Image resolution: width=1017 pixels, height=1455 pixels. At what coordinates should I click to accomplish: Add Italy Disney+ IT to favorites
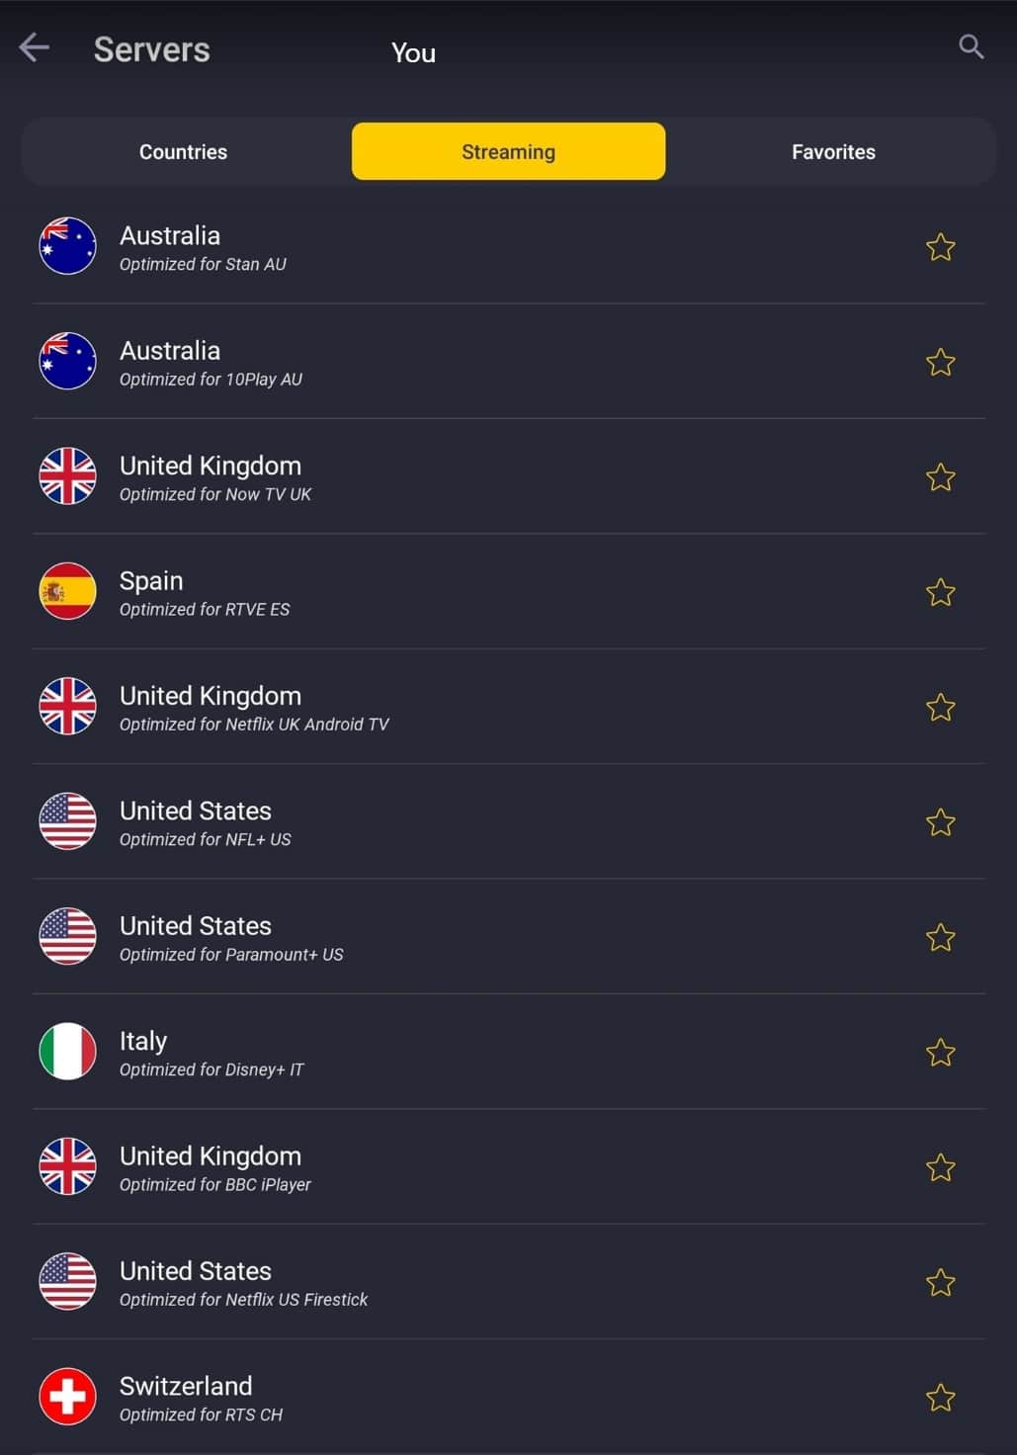[940, 1053]
